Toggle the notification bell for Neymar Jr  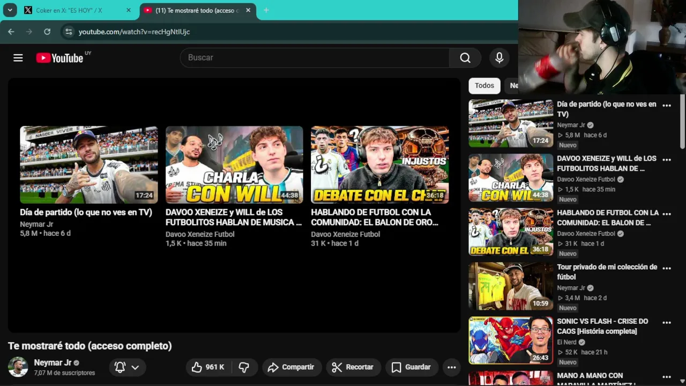[x=120, y=367]
